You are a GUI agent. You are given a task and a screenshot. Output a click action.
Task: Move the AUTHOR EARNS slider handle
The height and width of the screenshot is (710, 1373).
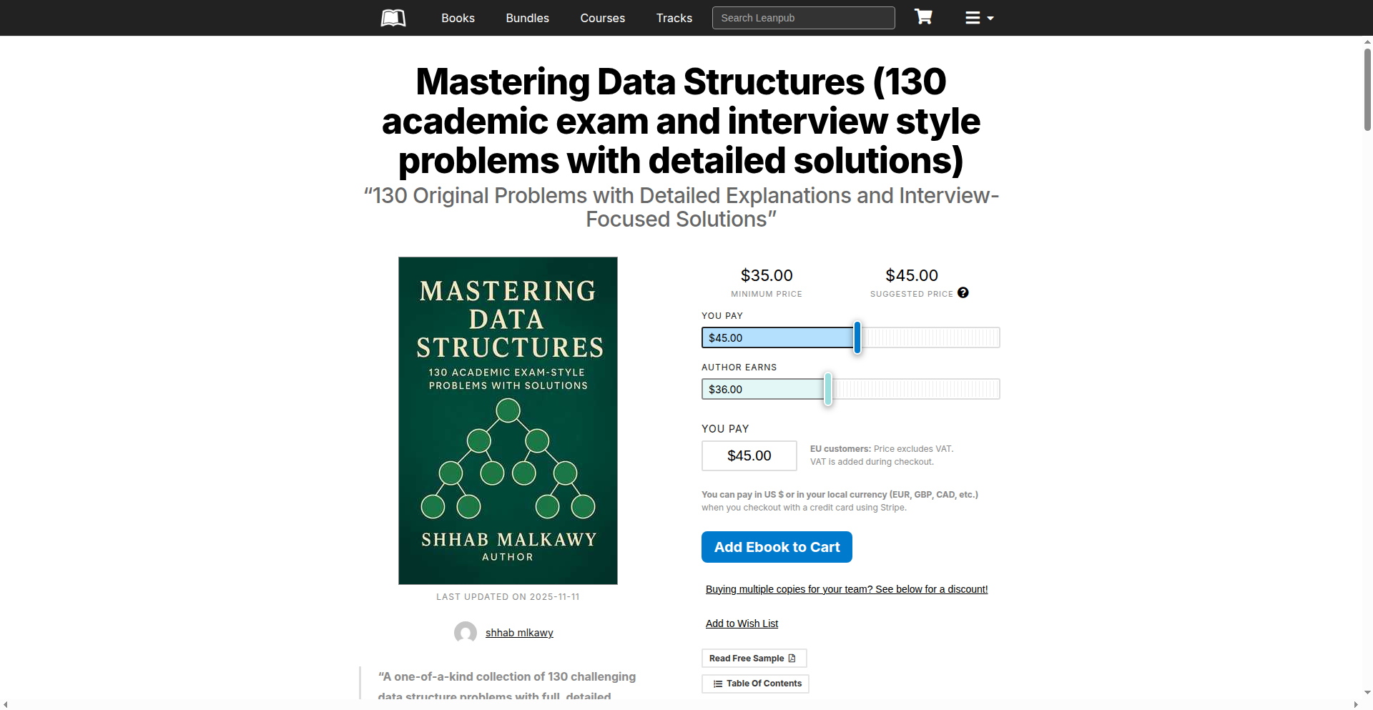tap(827, 390)
